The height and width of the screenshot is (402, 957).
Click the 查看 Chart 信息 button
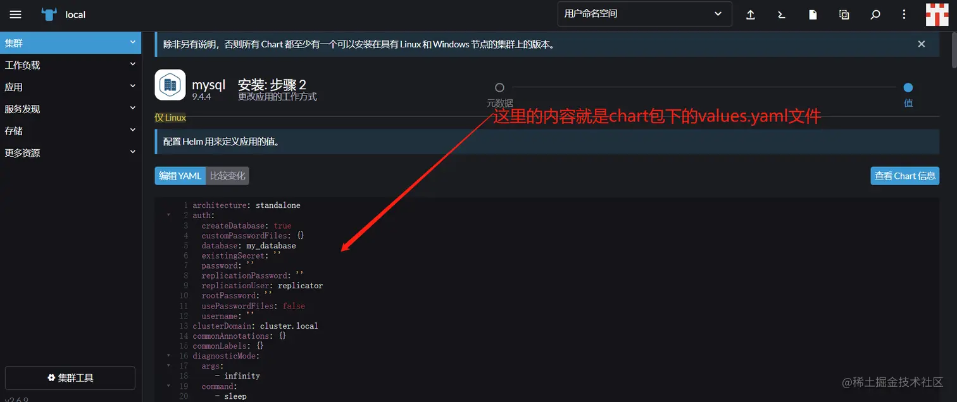coord(905,176)
